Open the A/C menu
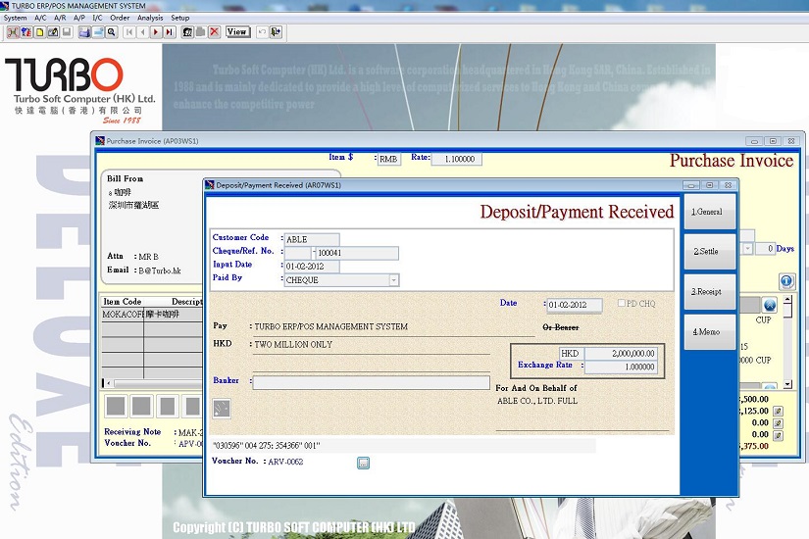 40,18
